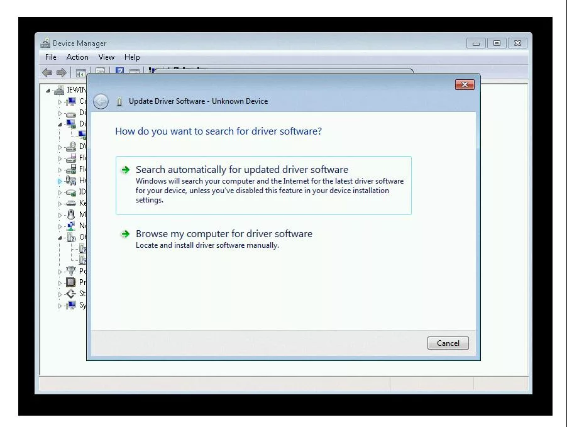This screenshot has height=427, width=567.
Task: Open the Action menu
Action: click(77, 57)
